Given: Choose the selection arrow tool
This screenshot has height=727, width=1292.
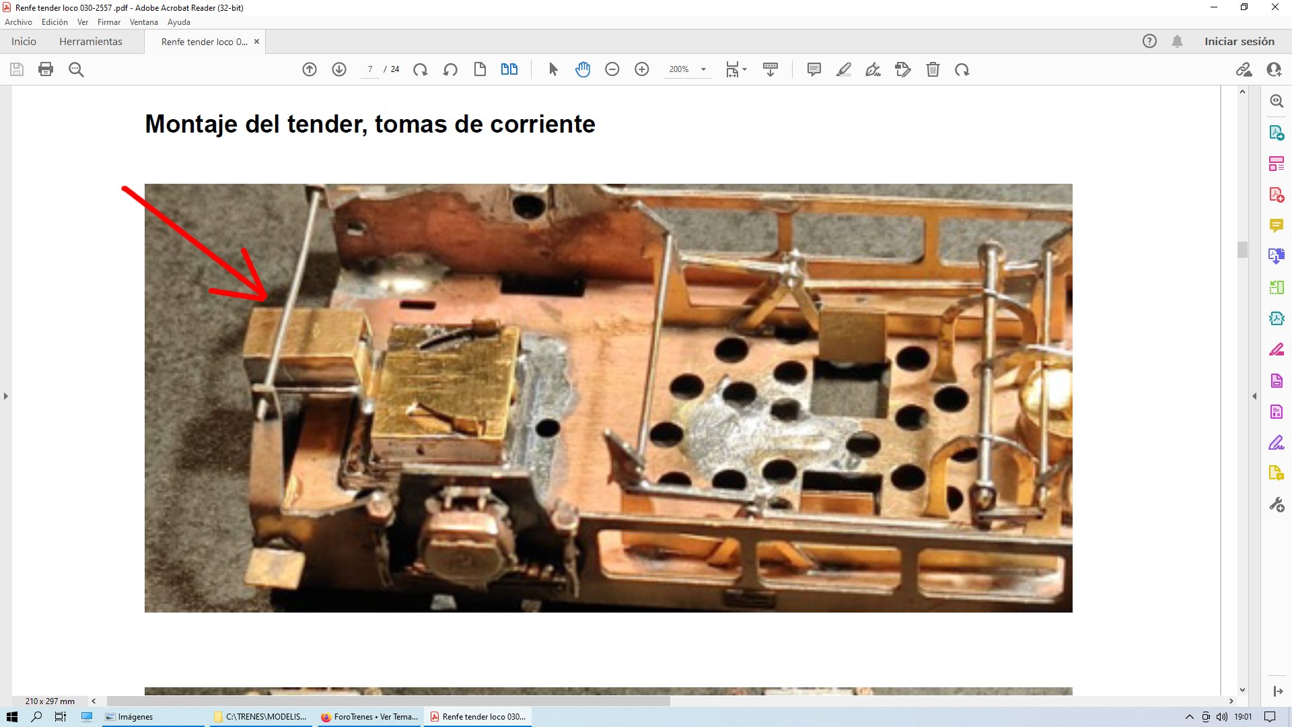Looking at the screenshot, I should [x=553, y=69].
